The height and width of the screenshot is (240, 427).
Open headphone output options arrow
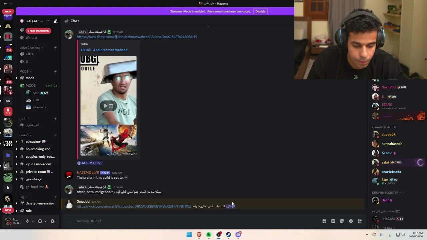pyautogui.click(x=45, y=221)
